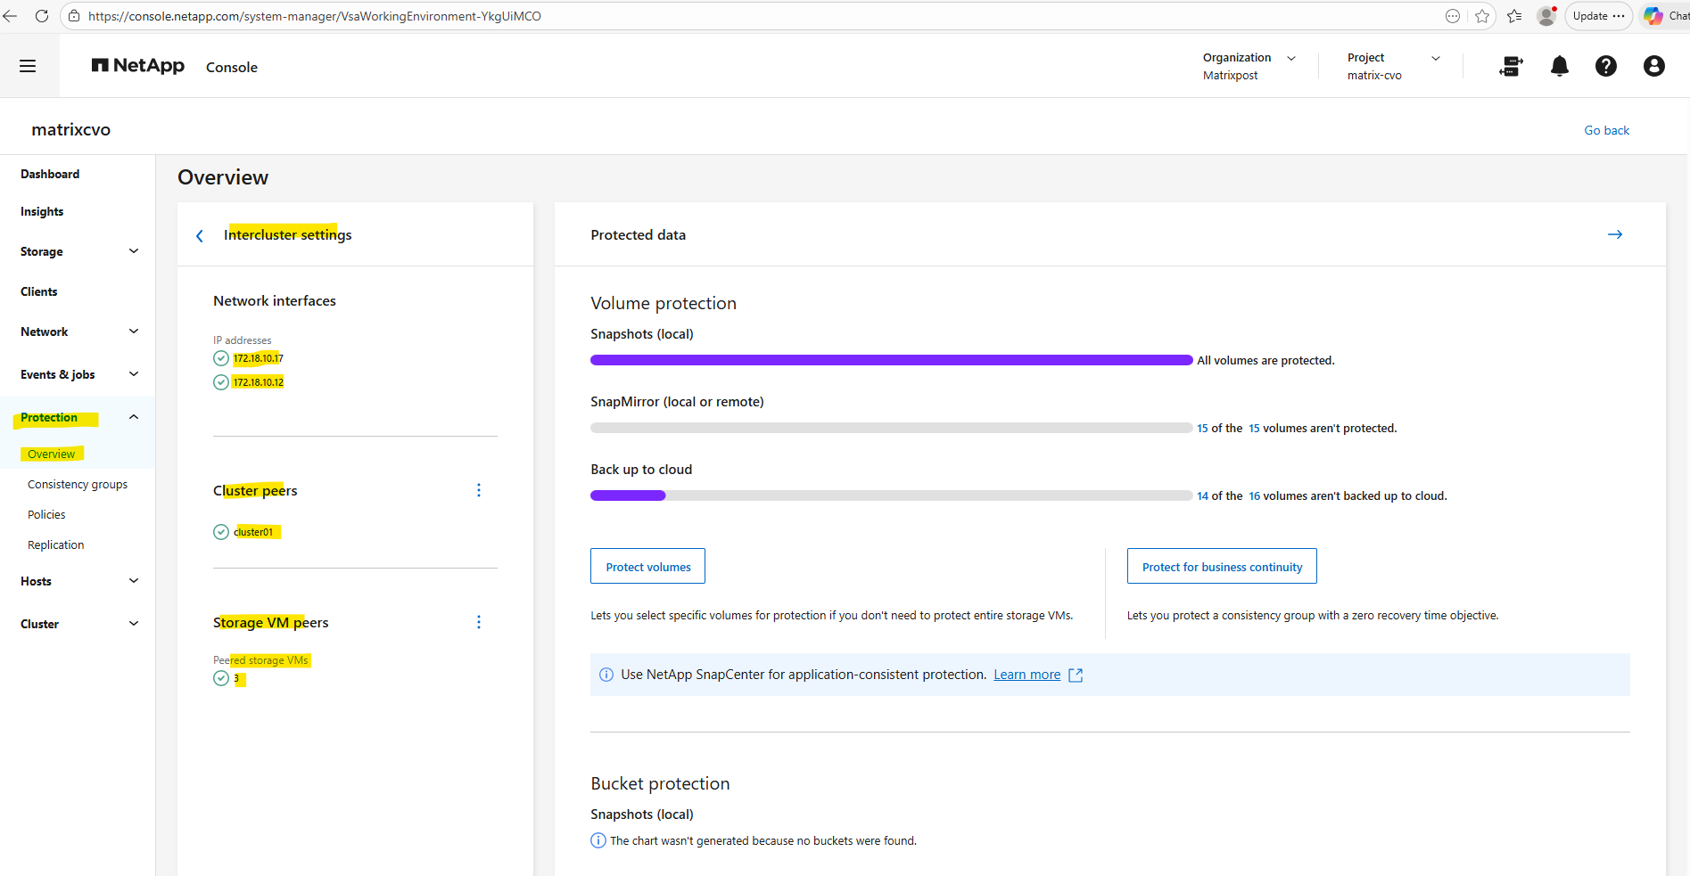This screenshot has height=876, width=1690.
Task: Open the Project dropdown
Action: (1435, 58)
